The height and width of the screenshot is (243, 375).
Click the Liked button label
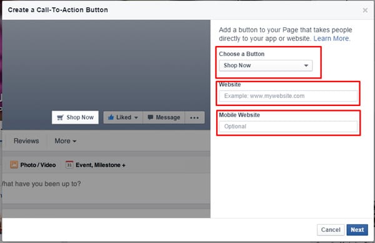(x=124, y=117)
